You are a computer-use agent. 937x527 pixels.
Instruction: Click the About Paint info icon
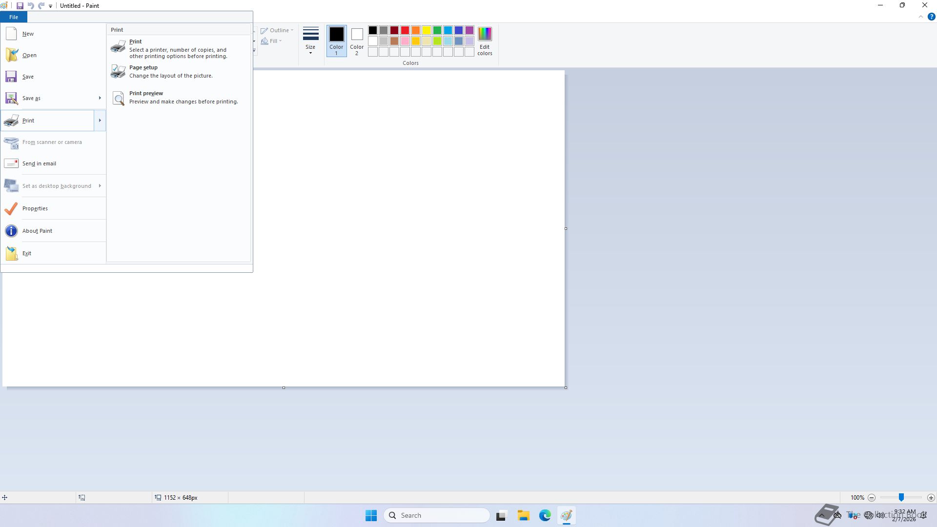11,231
